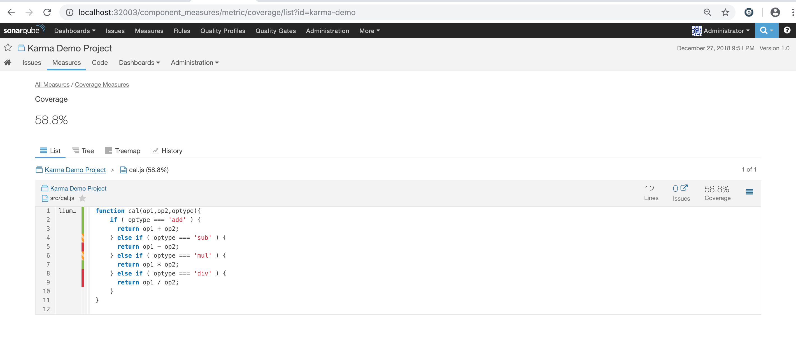This screenshot has height=342, width=796.
Task: Favorite the Karma Demo Project with the star
Action: (x=8, y=48)
